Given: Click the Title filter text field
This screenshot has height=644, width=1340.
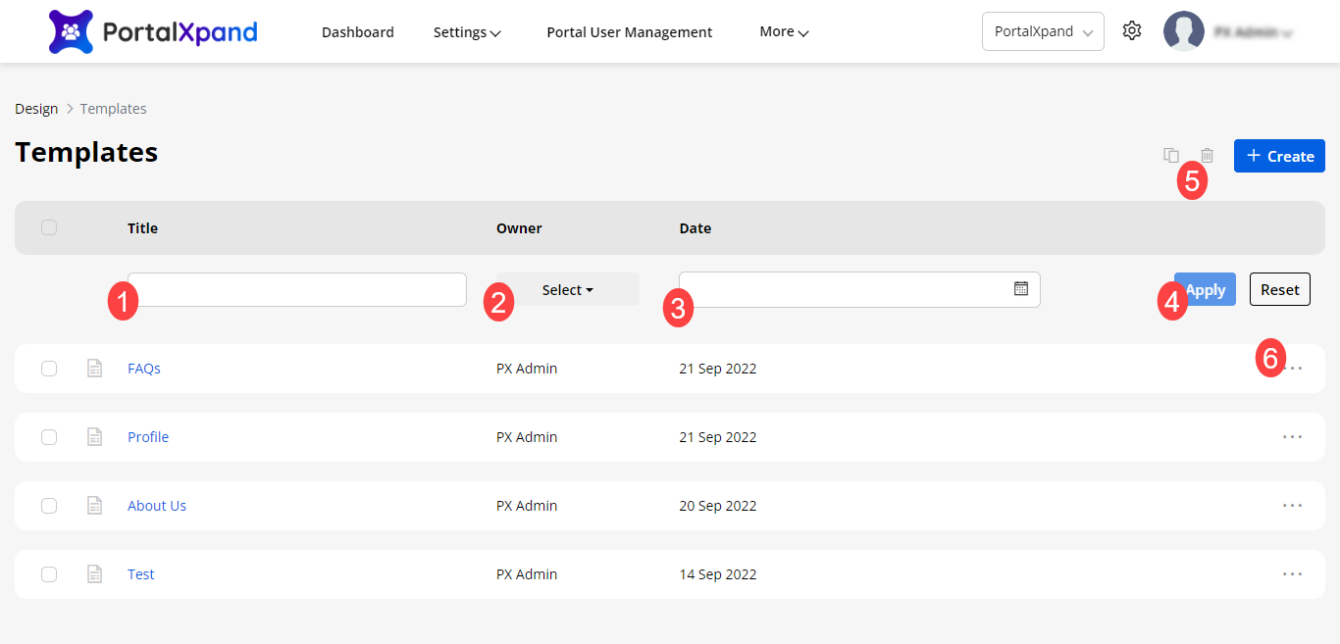Looking at the screenshot, I should [x=297, y=289].
